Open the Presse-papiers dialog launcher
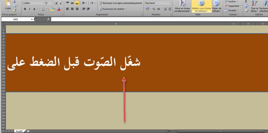This screenshot has width=268, height=133. pyautogui.click(x=20, y=15)
